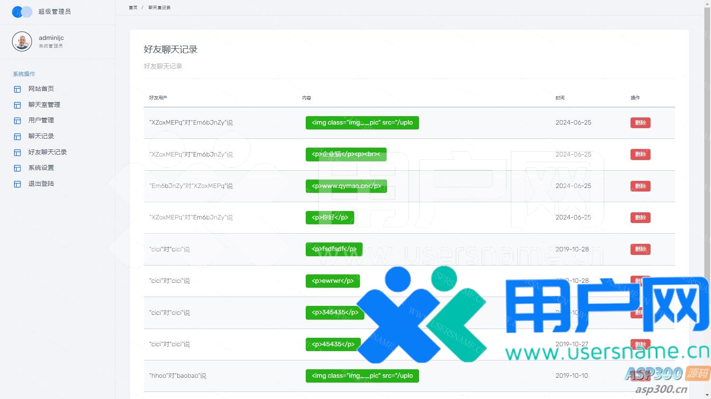Open 聊天室管理 in the sidebar
711x399 pixels.
point(44,105)
